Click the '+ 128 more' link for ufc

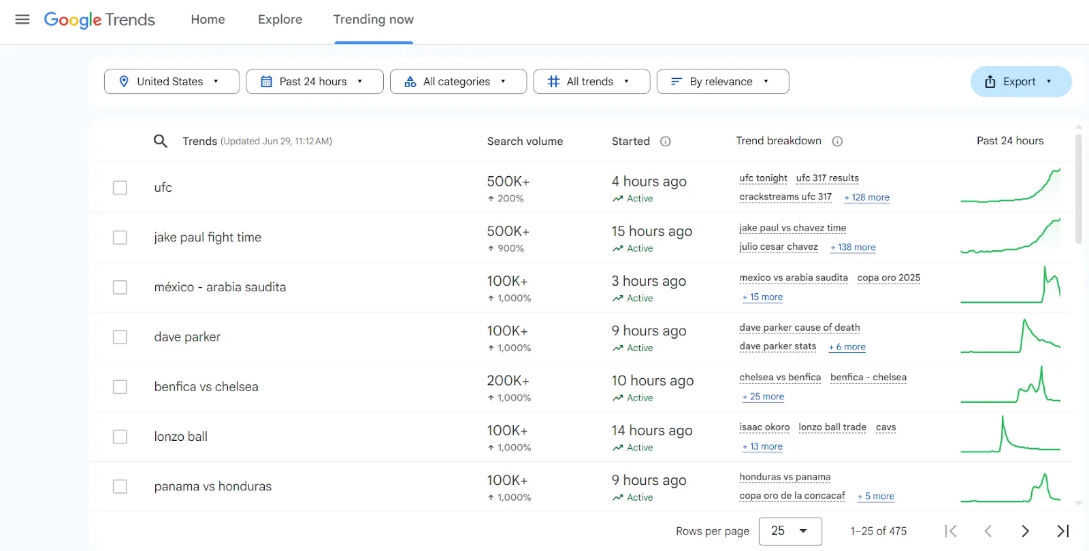[x=867, y=197]
